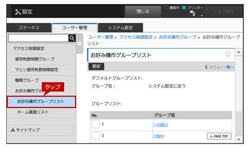Click the ユーザー管理 breadcrumb link
This screenshot has height=148, width=250.
[x=101, y=37]
